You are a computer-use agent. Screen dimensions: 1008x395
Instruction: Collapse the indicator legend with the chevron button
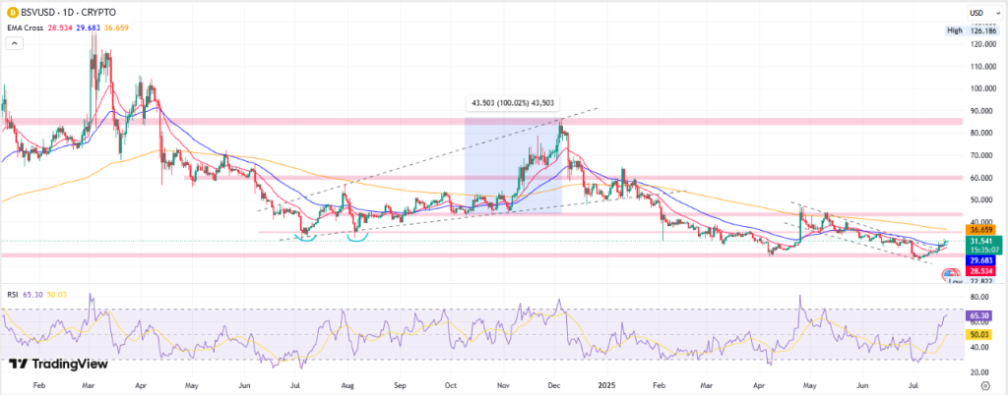point(15,43)
